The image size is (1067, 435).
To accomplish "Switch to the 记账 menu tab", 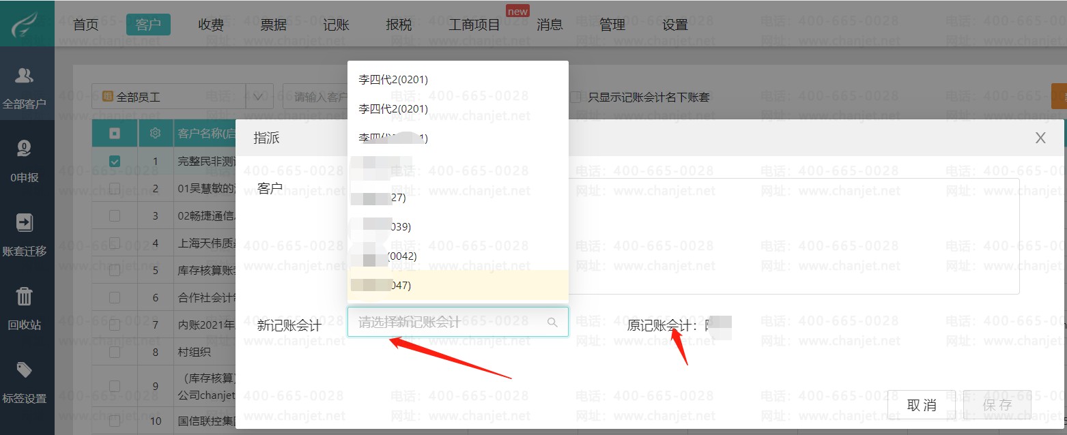I will pos(337,25).
